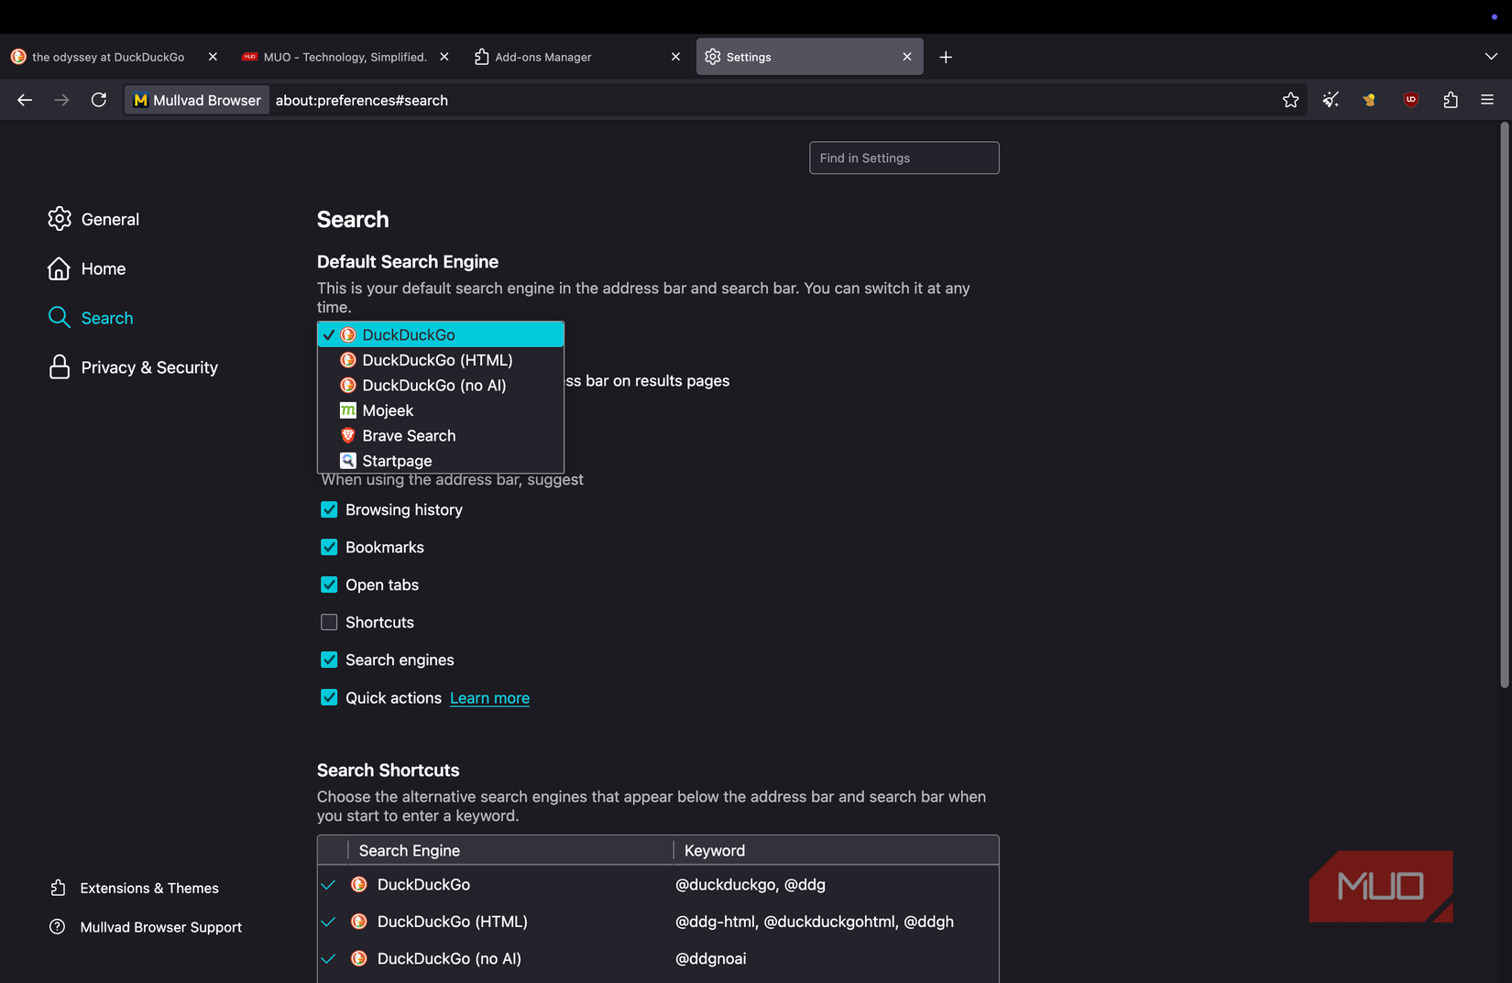Open the Extensions puzzle-piece toolbar icon
This screenshot has height=983, width=1512.
[1450, 100]
